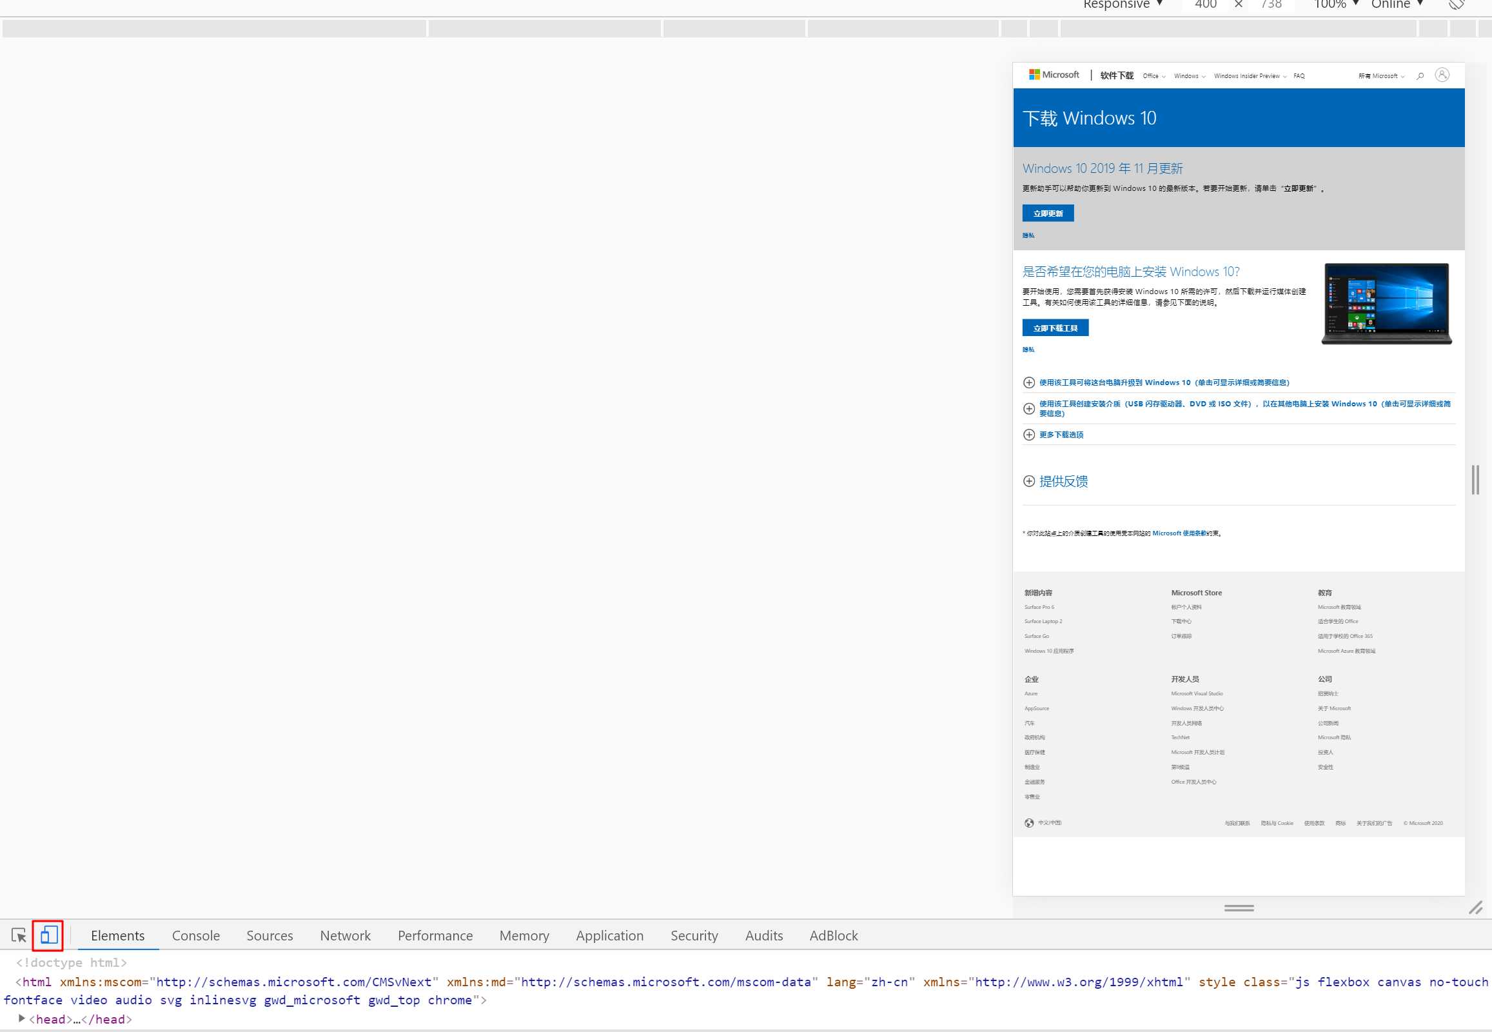The image size is (1492, 1032).
Task: Click the TechNet footer link
Action: click(x=1180, y=738)
